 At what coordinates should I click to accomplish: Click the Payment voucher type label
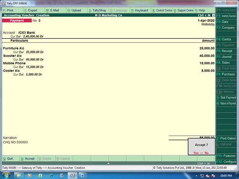pos(17,21)
